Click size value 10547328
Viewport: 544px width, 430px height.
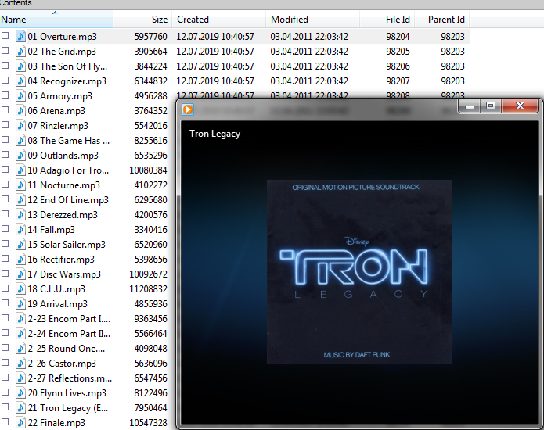click(x=148, y=423)
